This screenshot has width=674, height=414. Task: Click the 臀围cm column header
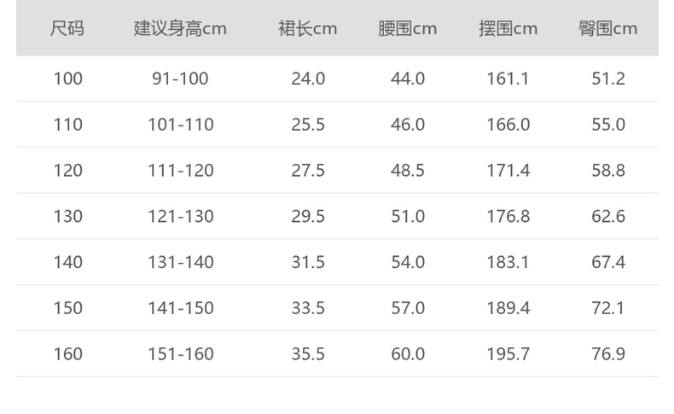click(x=607, y=28)
